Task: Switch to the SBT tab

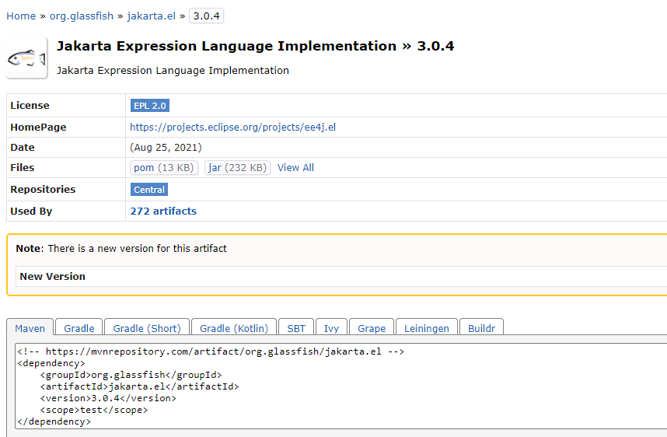Action: [295, 328]
